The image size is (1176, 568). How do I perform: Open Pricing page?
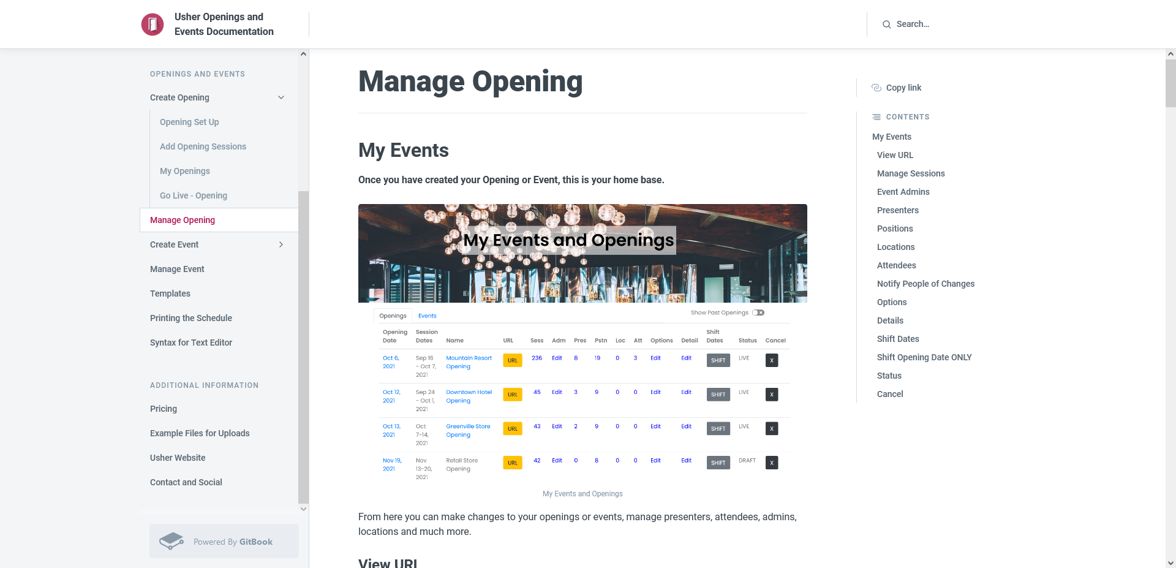pos(164,409)
